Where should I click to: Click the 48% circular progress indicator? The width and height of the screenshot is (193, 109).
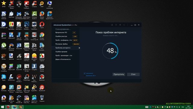pyautogui.click(x=110, y=51)
